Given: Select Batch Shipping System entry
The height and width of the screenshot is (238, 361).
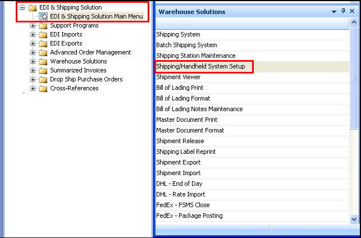Looking at the screenshot, I should click(x=186, y=45).
